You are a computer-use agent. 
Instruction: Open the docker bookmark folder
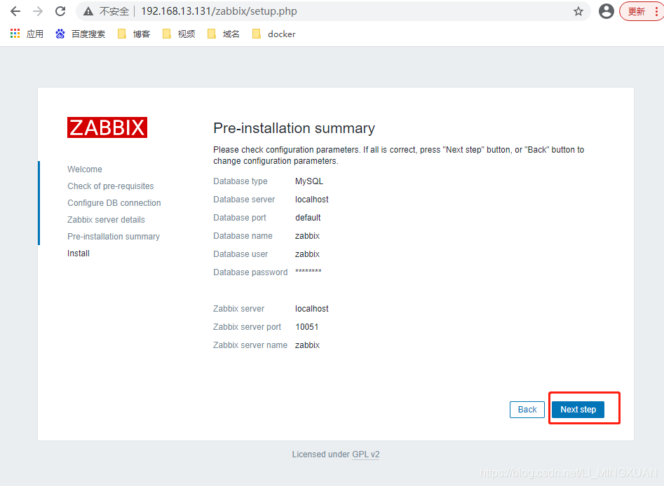(x=273, y=34)
